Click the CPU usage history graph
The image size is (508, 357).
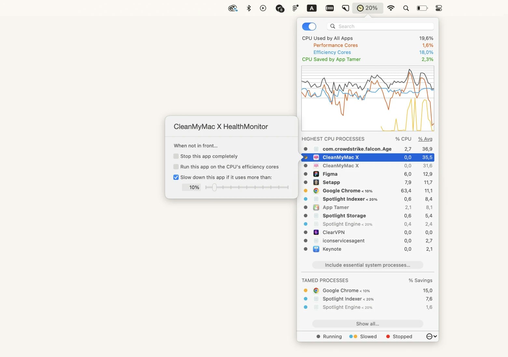click(368, 99)
